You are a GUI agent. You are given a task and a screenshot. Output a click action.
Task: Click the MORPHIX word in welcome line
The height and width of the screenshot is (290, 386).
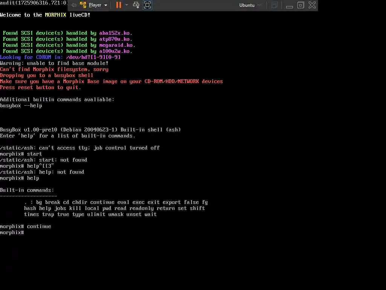56,15
